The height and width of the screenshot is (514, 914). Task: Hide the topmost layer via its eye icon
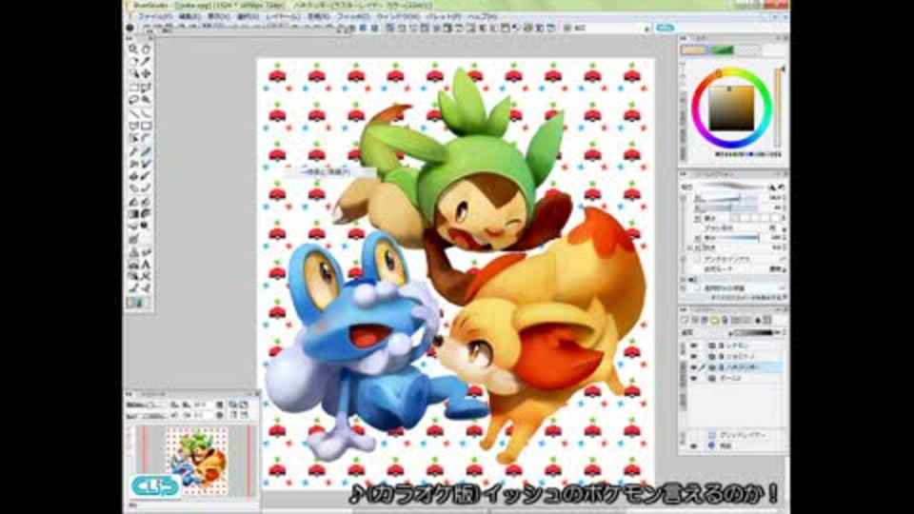pyautogui.click(x=694, y=346)
